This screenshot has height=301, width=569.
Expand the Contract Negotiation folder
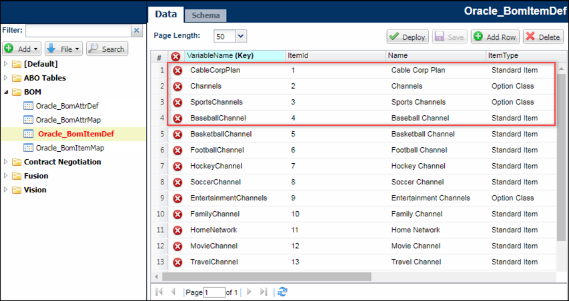5,162
